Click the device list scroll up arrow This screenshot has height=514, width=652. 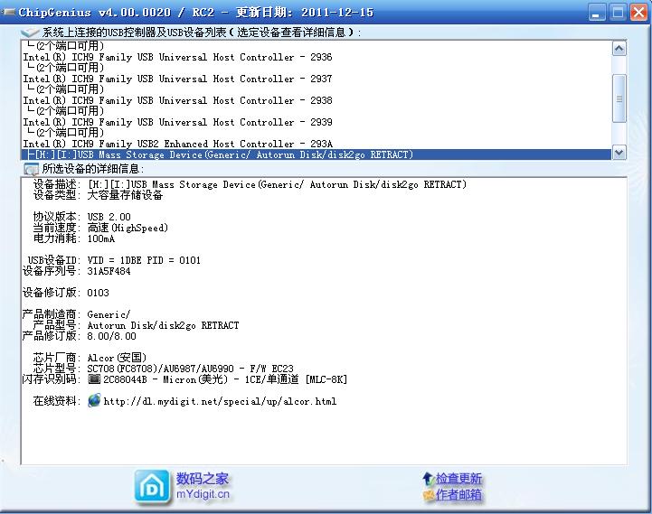pyautogui.click(x=619, y=49)
